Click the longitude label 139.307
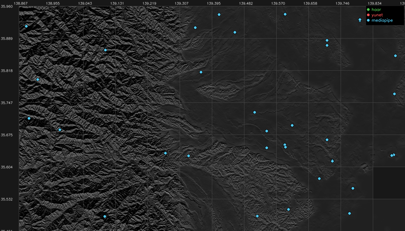 tap(181, 3)
